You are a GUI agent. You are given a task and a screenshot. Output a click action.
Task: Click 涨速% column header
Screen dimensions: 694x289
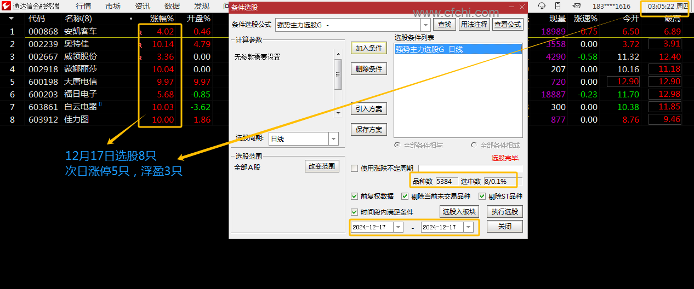pos(586,19)
